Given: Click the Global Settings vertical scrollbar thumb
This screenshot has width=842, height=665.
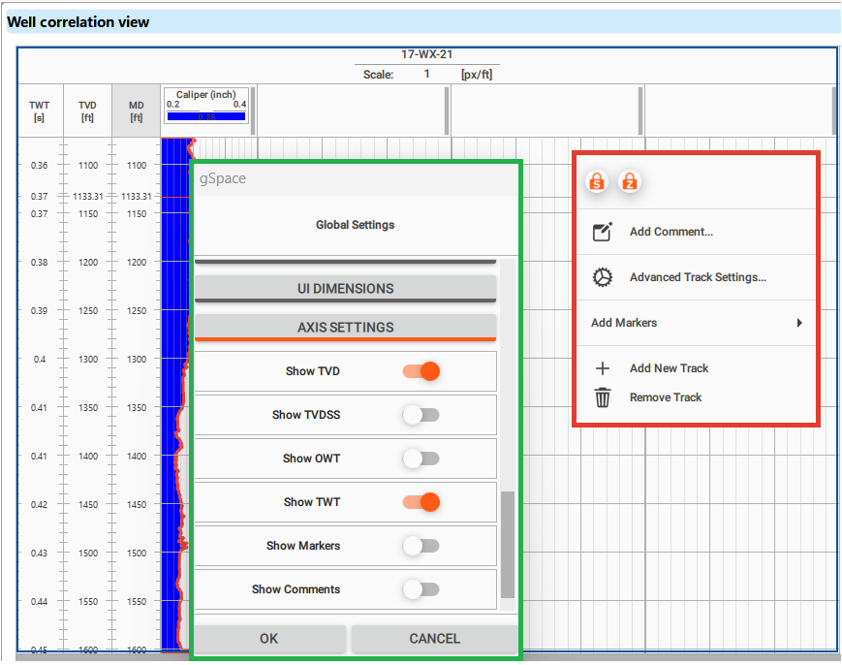Looking at the screenshot, I should 507,544.
